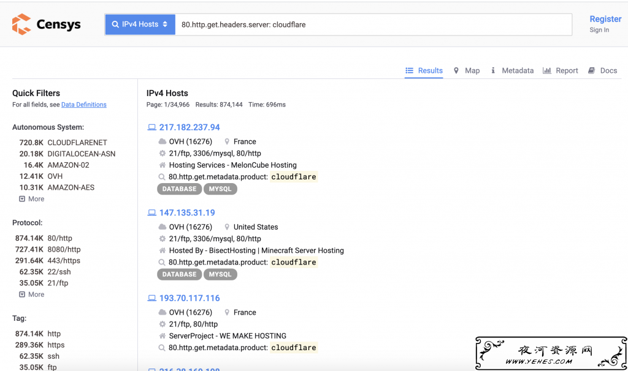The width and height of the screenshot is (628, 371).
Task: Click the 'Time: 696ms' text
Action: click(267, 105)
